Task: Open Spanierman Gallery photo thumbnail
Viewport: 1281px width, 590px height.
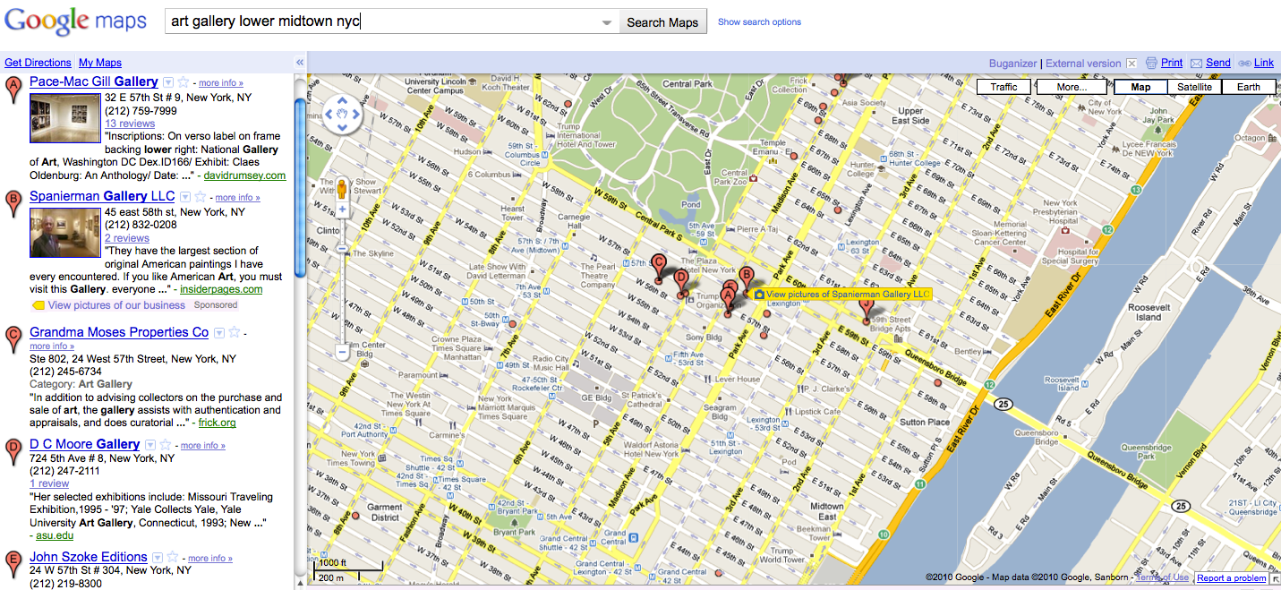Action: (64, 233)
